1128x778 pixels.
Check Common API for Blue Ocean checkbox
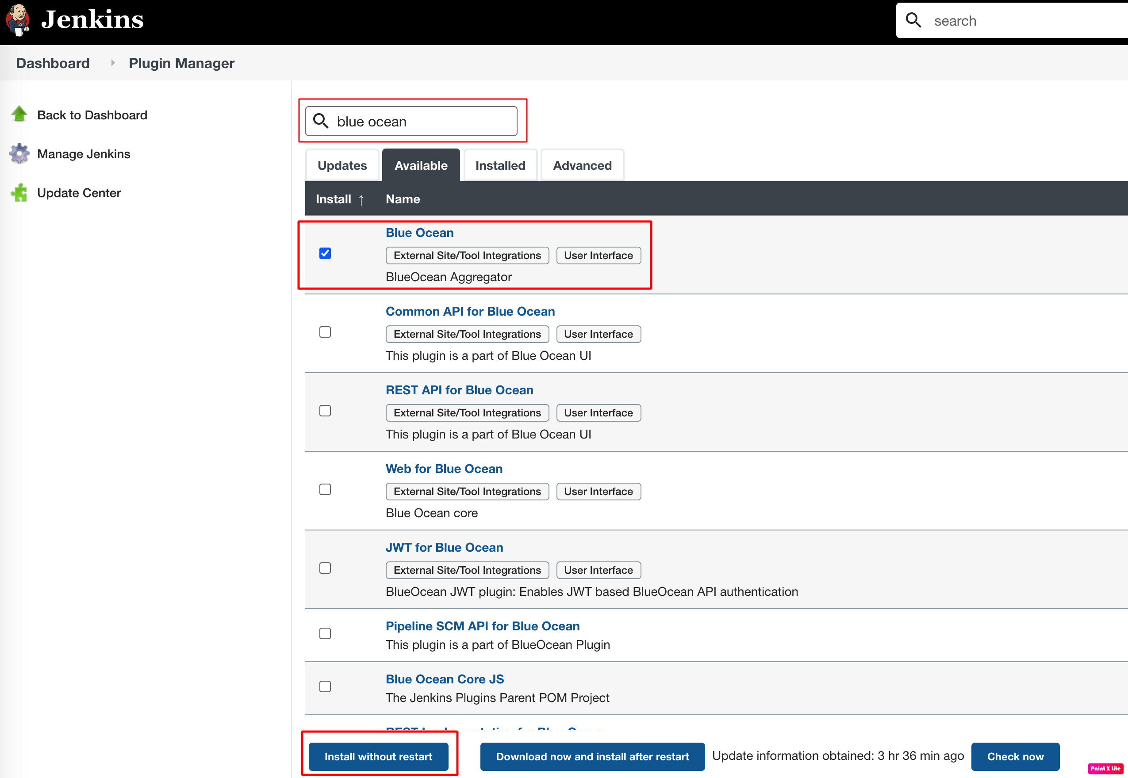tap(325, 332)
